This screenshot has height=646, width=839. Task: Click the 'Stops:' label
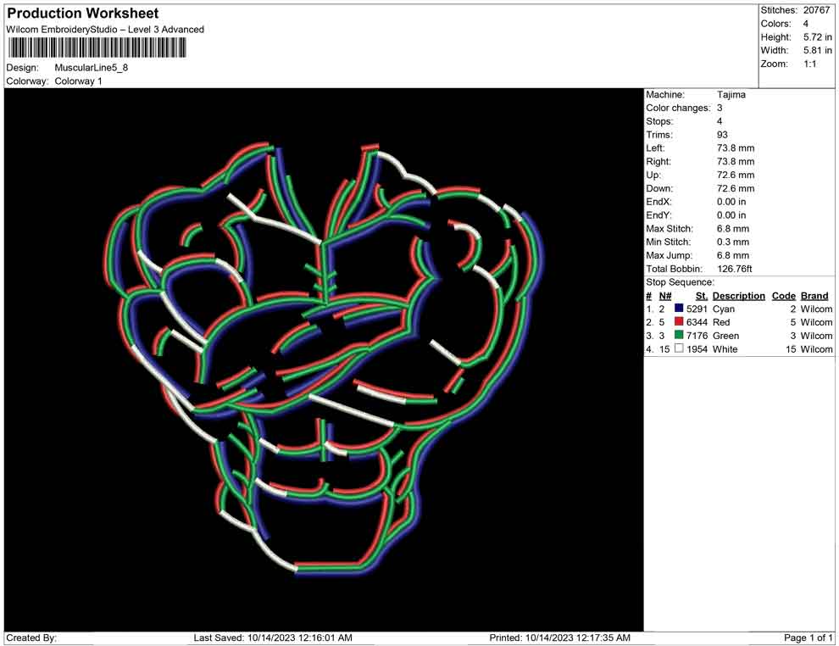[x=659, y=121]
